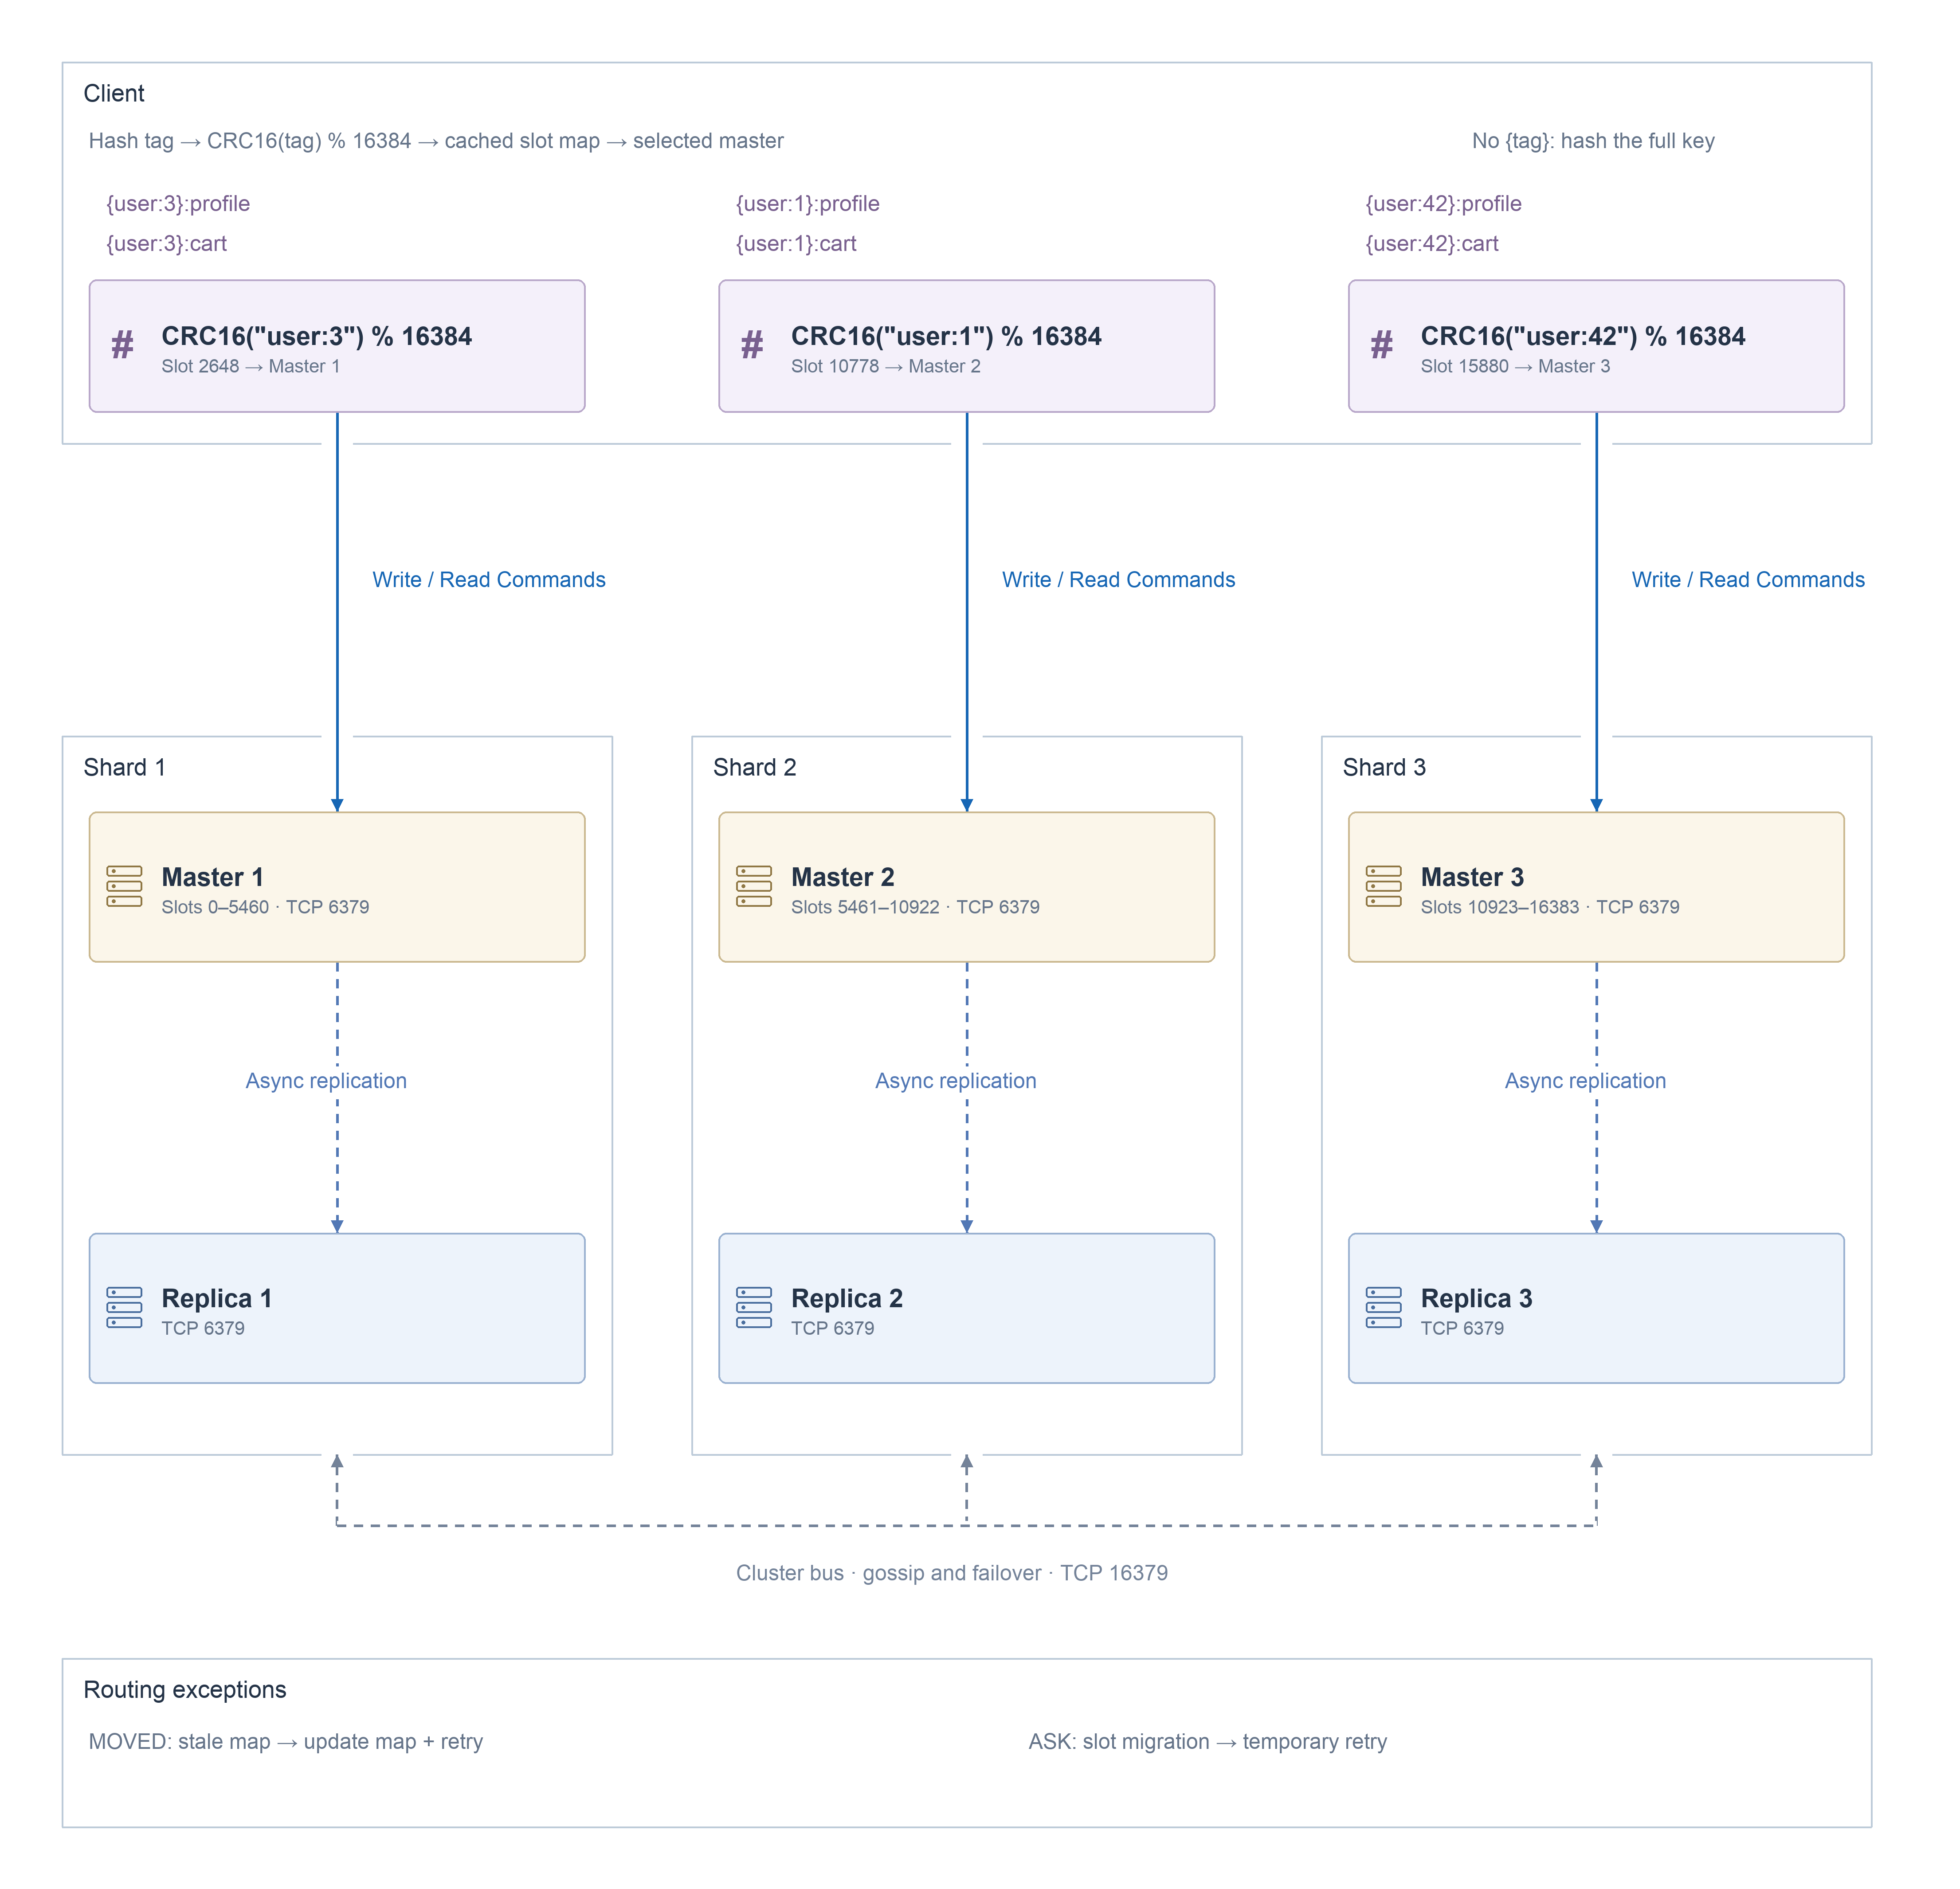Click the {user:3}:cart key text
The width and height of the screenshot is (1960, 1889).
pos(167,243)
